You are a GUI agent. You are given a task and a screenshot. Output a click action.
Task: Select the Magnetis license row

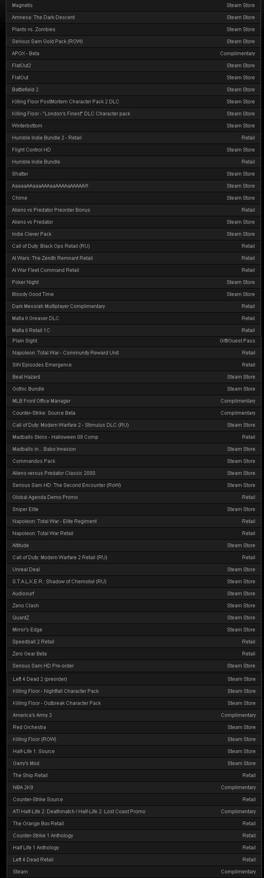coord(133,5)
